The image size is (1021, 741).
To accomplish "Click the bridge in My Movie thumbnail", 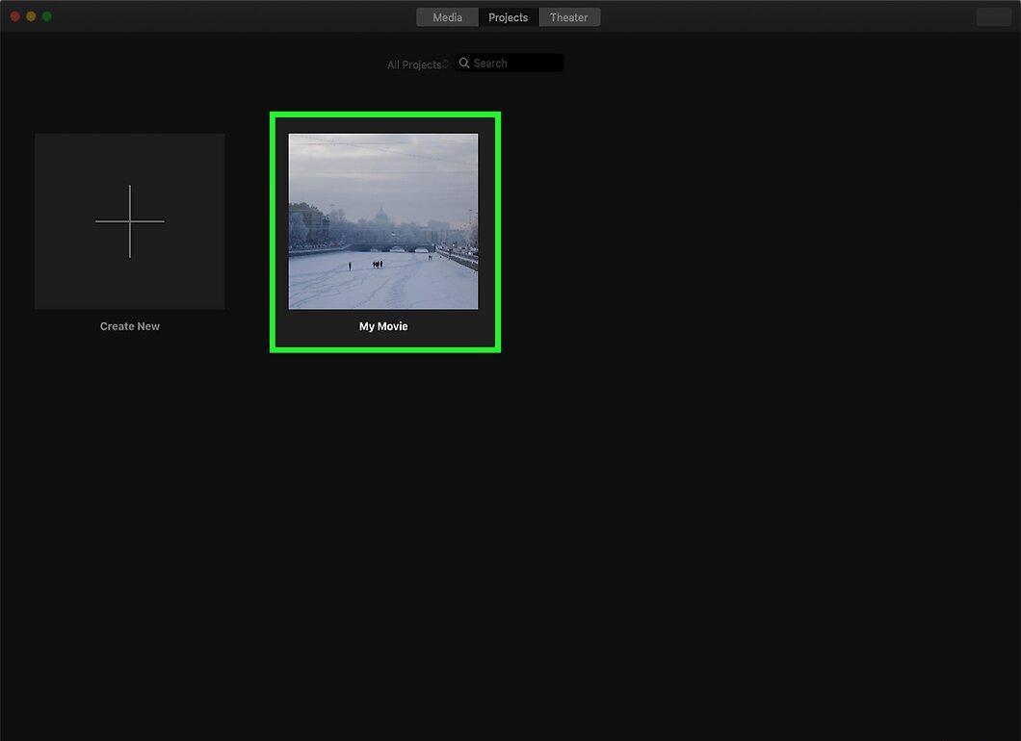I will click(391, 248).
